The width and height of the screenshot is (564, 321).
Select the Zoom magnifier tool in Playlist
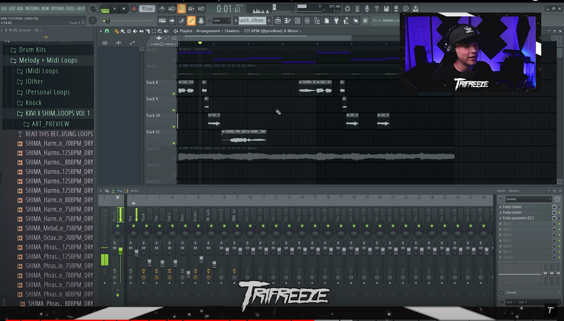(x=160, y=31)
